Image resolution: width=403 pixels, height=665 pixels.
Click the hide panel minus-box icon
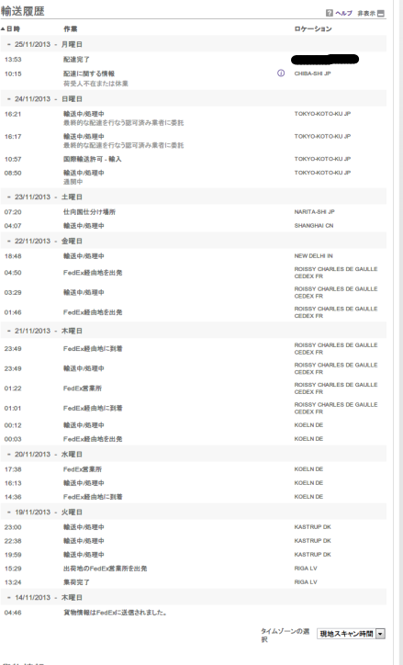pos(381,14)
